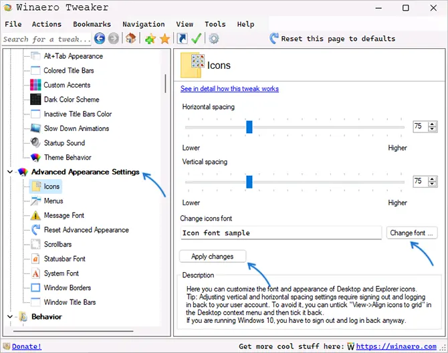Click the vertical spacing value box
448x353 pixels.
coord(421,181)
